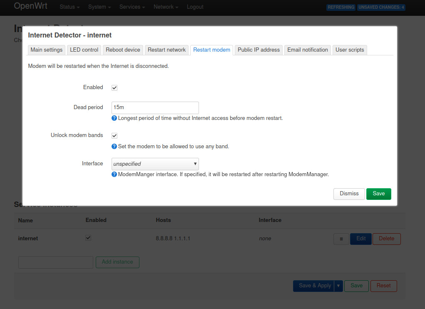Open the Public IP address tab

258,50
